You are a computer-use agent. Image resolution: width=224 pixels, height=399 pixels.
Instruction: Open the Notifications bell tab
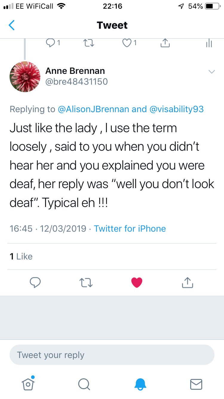point(140,383)
